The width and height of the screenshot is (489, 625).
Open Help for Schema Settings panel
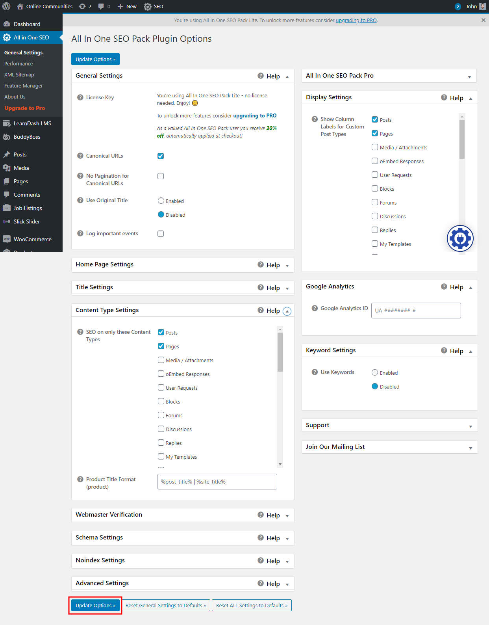point(269,538)
